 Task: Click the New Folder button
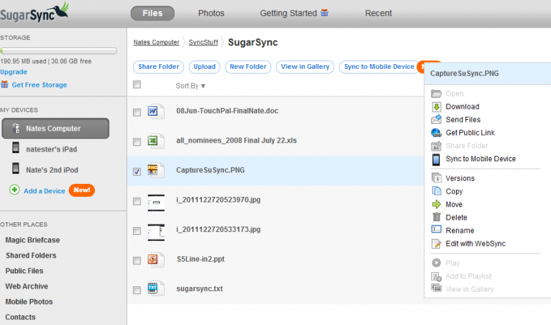(x=248, y=67)
